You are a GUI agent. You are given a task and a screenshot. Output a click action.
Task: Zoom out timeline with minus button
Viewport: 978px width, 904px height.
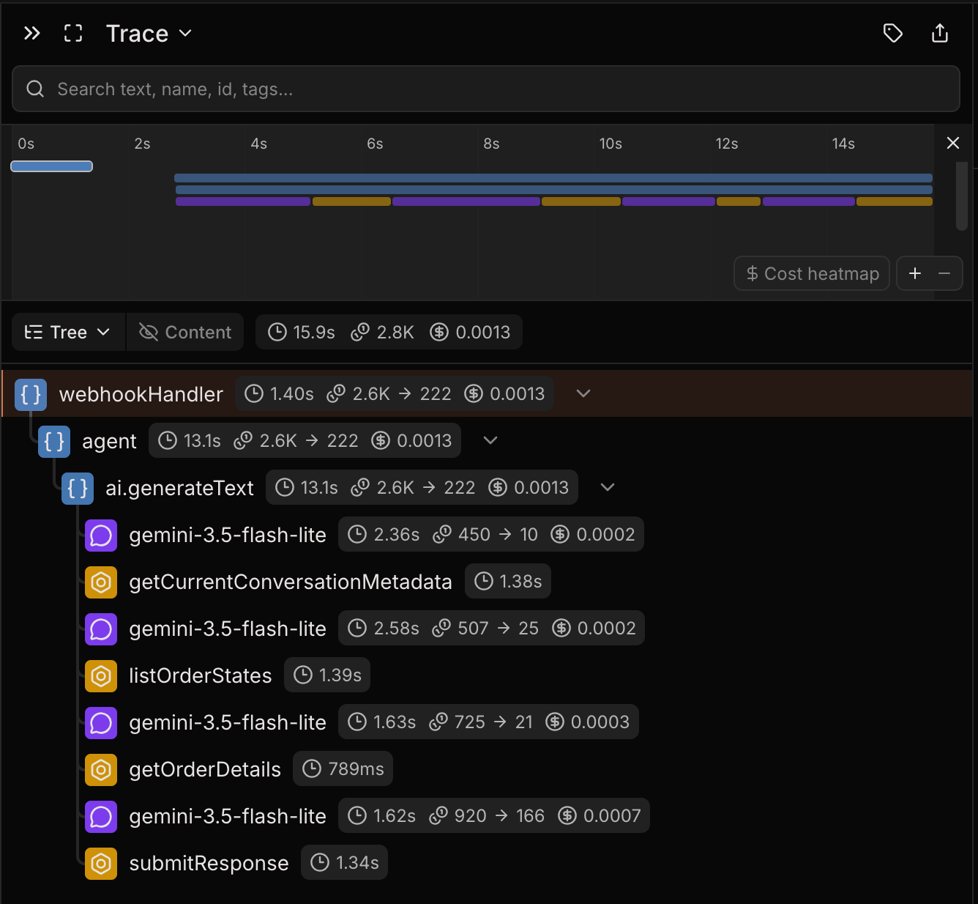click(944, 273)
